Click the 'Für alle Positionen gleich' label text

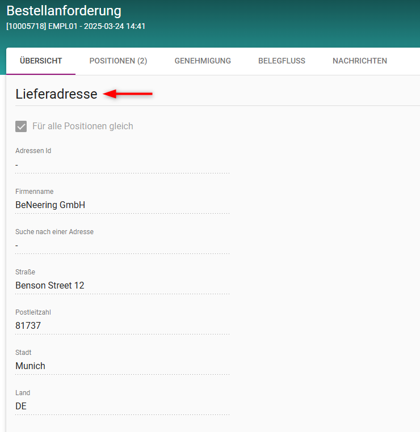(83, 126)
